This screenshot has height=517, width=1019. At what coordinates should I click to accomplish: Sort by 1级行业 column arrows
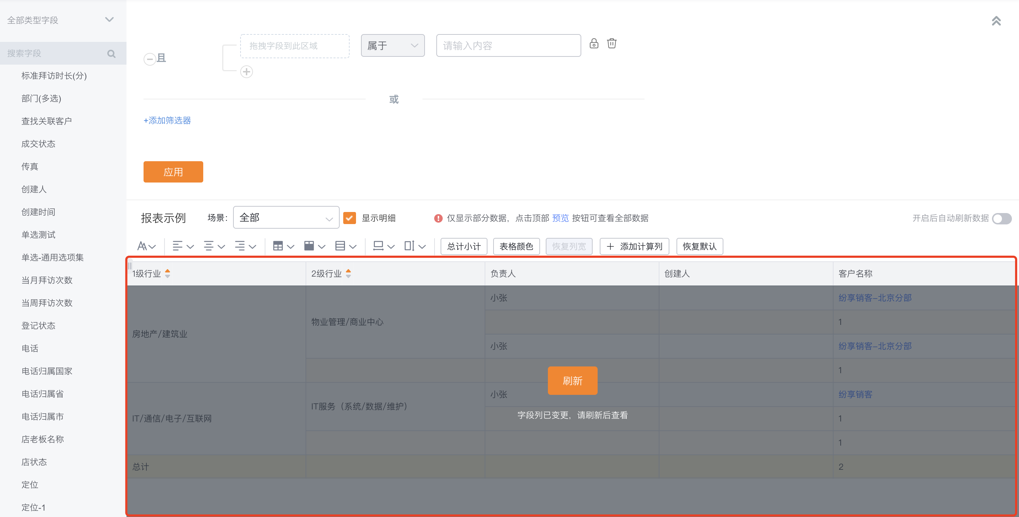point(168,273)
